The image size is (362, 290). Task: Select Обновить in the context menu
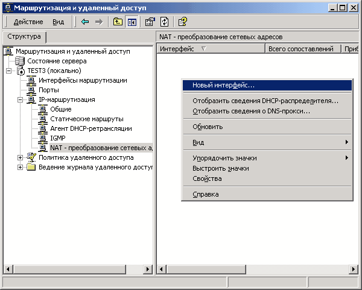click(208, 127)
